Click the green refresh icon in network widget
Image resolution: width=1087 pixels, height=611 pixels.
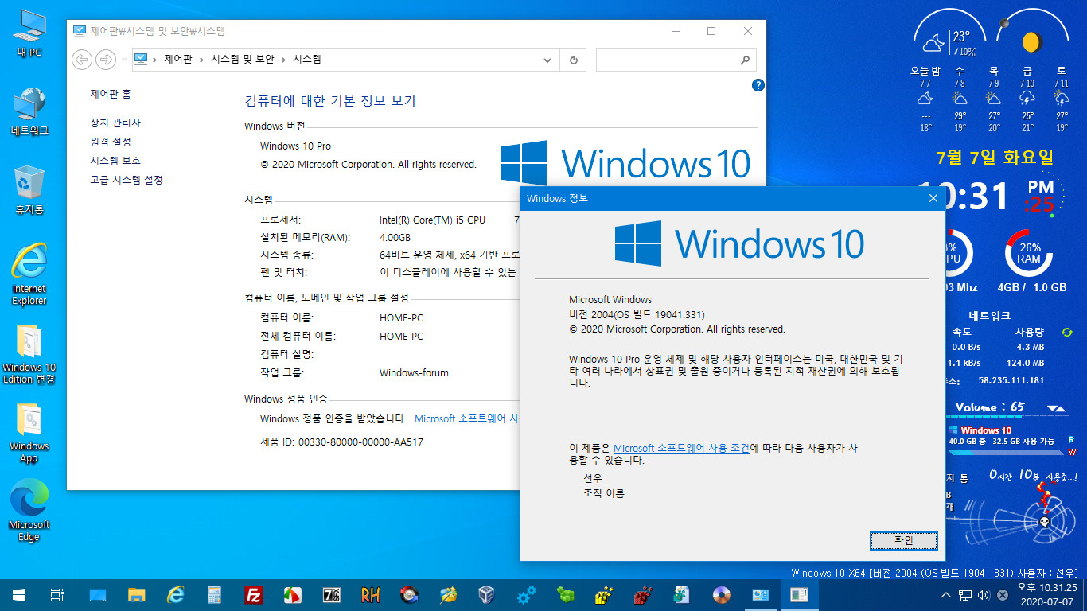pos(1066,332)
